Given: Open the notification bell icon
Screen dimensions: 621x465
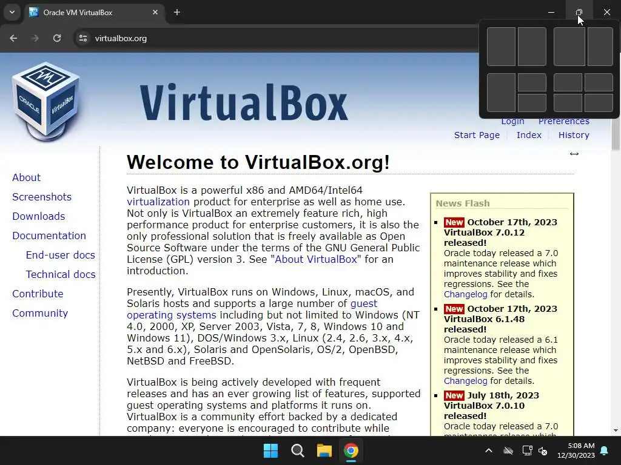Looking at the screenshot, I should coord(605,450).
